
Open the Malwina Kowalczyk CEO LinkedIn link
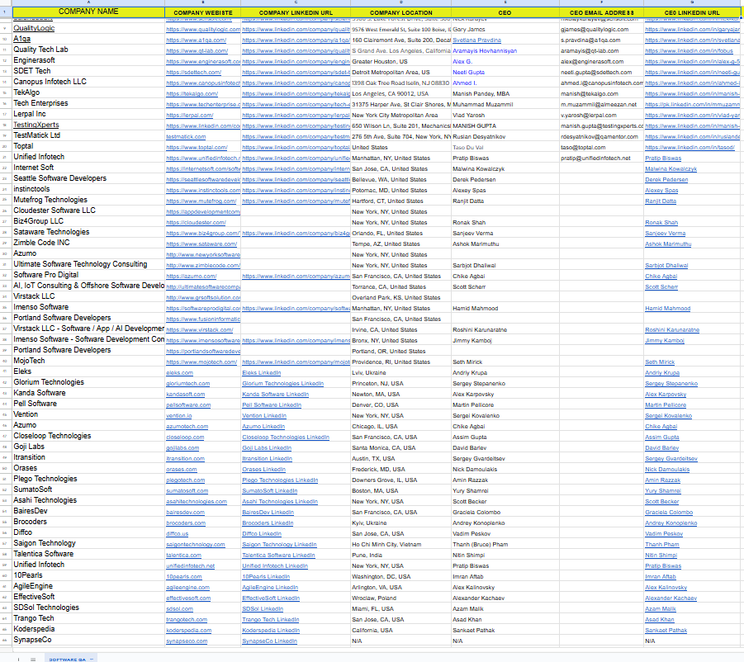click(x=670, y=169)
